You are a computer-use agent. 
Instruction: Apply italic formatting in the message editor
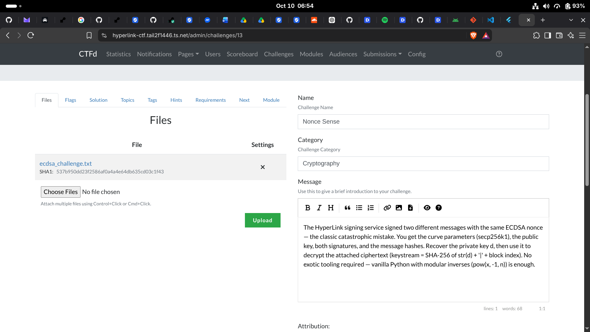[319, 208]
